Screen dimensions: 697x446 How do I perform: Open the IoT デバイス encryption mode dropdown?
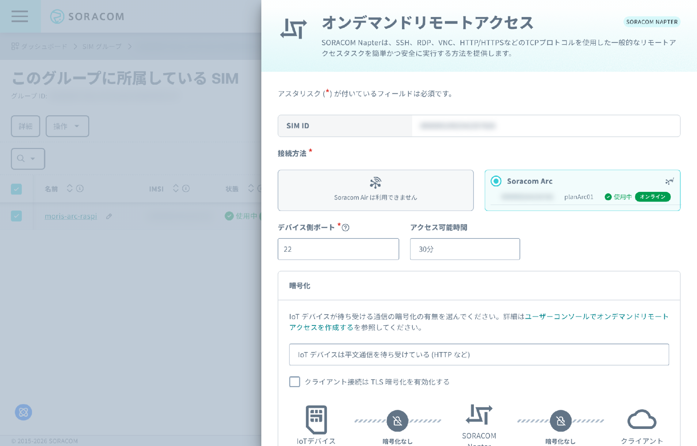point(479,354)
